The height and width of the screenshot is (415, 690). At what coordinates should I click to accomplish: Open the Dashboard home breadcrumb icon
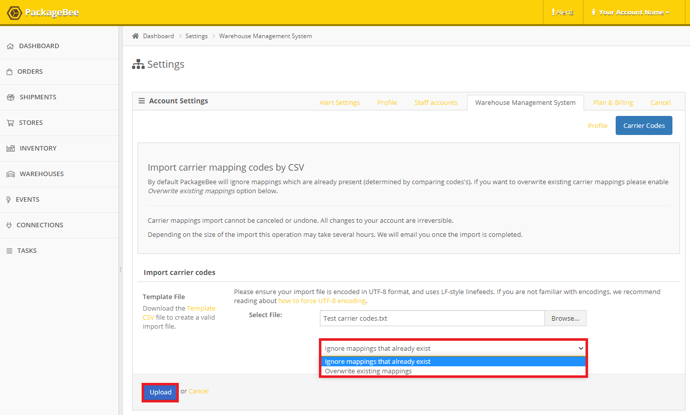point(135,36)
